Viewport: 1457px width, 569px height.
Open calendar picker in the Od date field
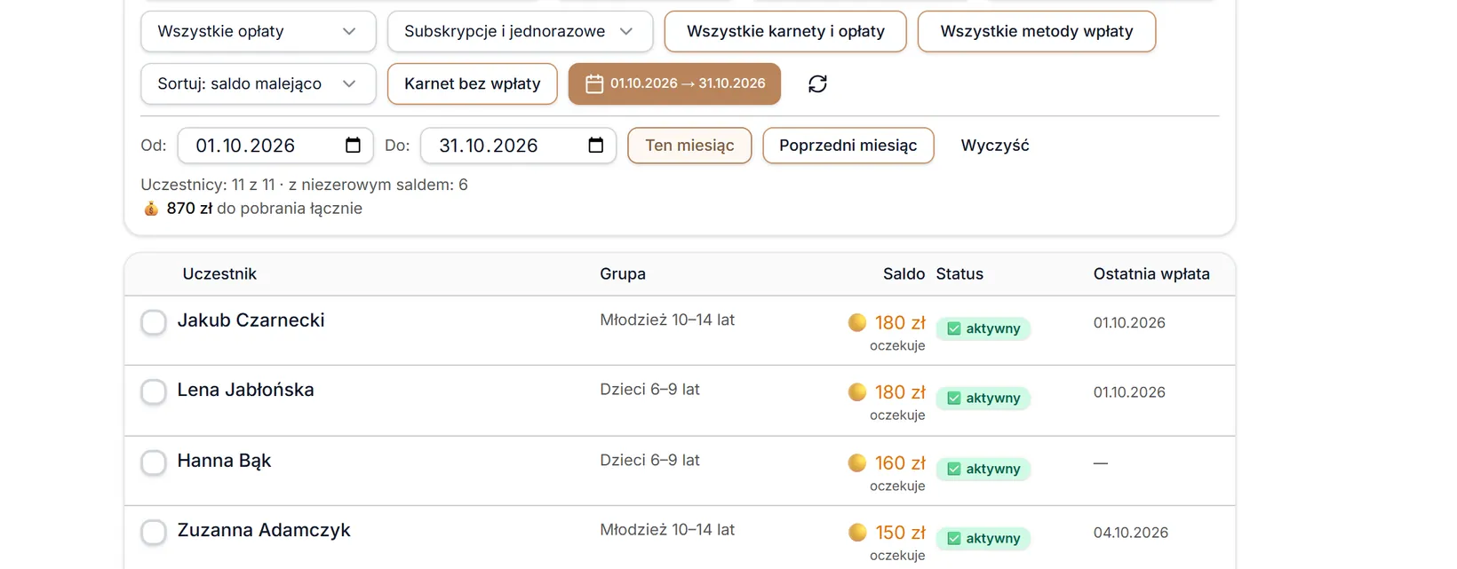[353, 146]
